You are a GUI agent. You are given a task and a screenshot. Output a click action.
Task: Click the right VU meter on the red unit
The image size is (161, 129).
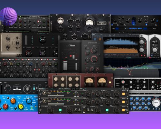(x=102, y=81)
